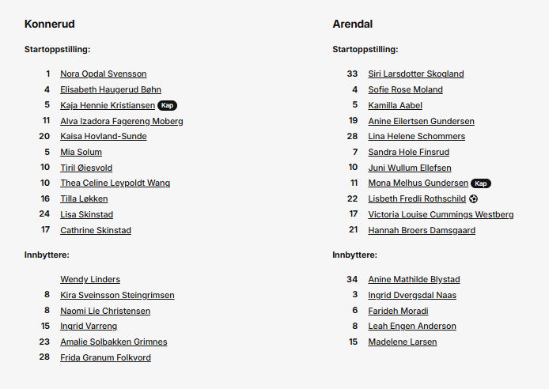549x389 pixels.
Task: Click the Kap badge beside Kaja Hennie Kristiansen
Action: [x=168, y=105]
